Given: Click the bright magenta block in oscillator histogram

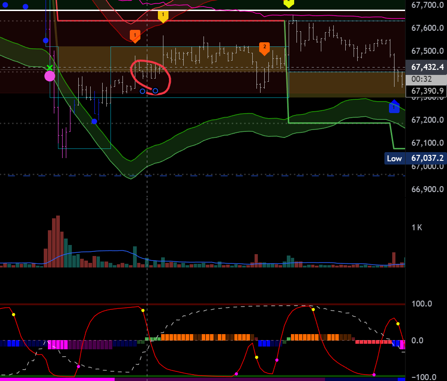Looking at the screenshot, I should (58, 344).
